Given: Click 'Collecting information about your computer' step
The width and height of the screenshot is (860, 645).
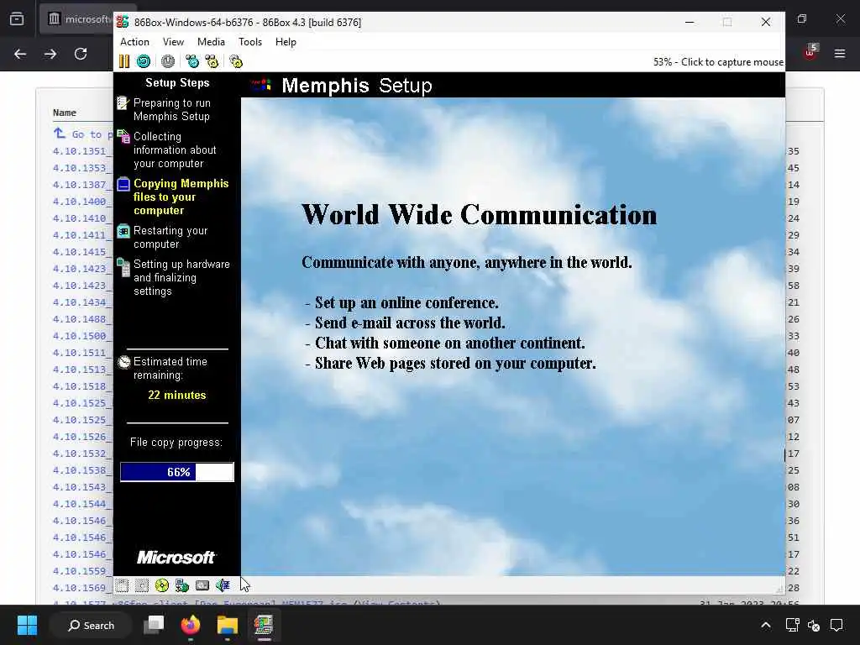Looking at the screenshot, I should coord(175,149).
